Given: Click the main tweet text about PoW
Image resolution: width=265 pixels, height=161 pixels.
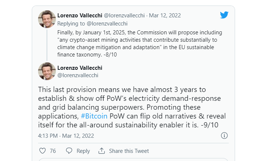Looking at the screenshot, I should (132, 107).
